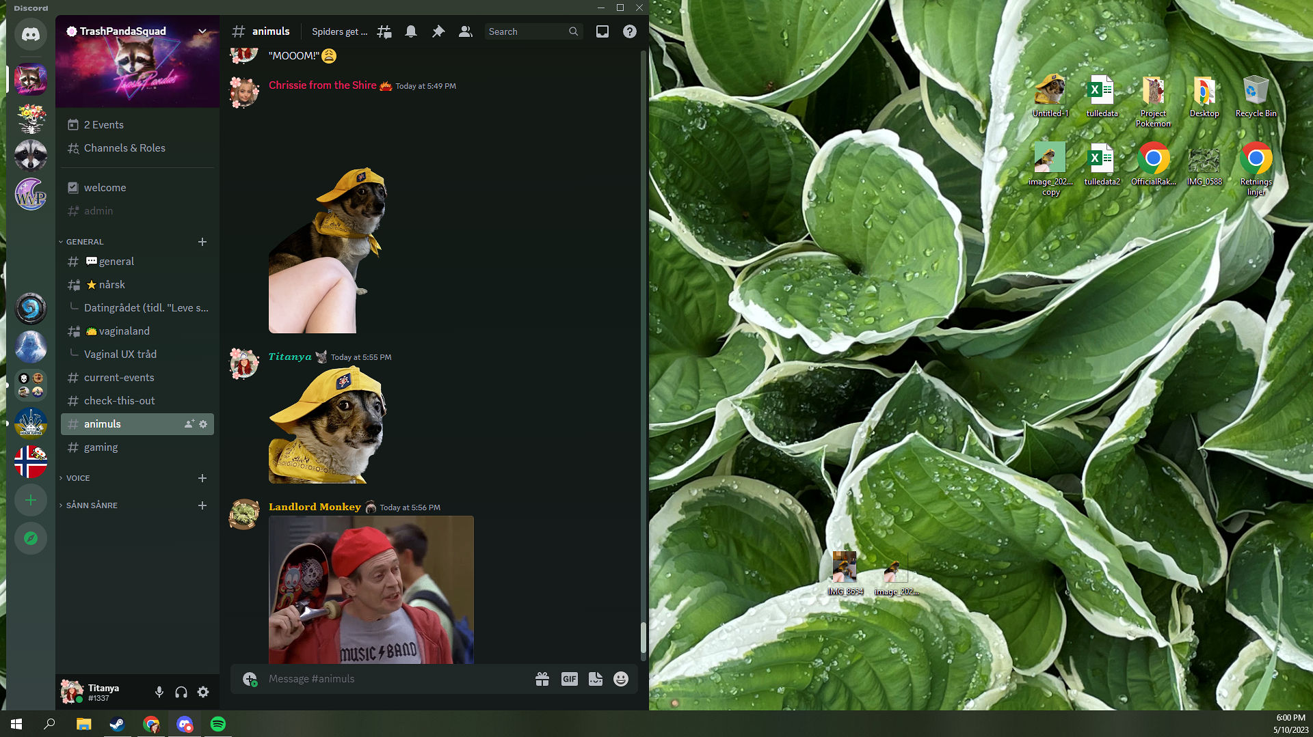Open the TrashPandaSquad server dropdown
Screen dimensions: 1313x737
202,31
